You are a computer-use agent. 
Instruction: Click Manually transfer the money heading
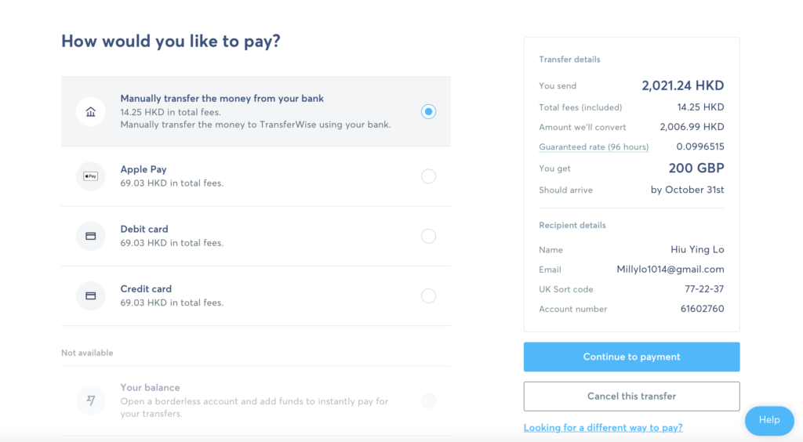pyautogui.click(x=222, y=98)
